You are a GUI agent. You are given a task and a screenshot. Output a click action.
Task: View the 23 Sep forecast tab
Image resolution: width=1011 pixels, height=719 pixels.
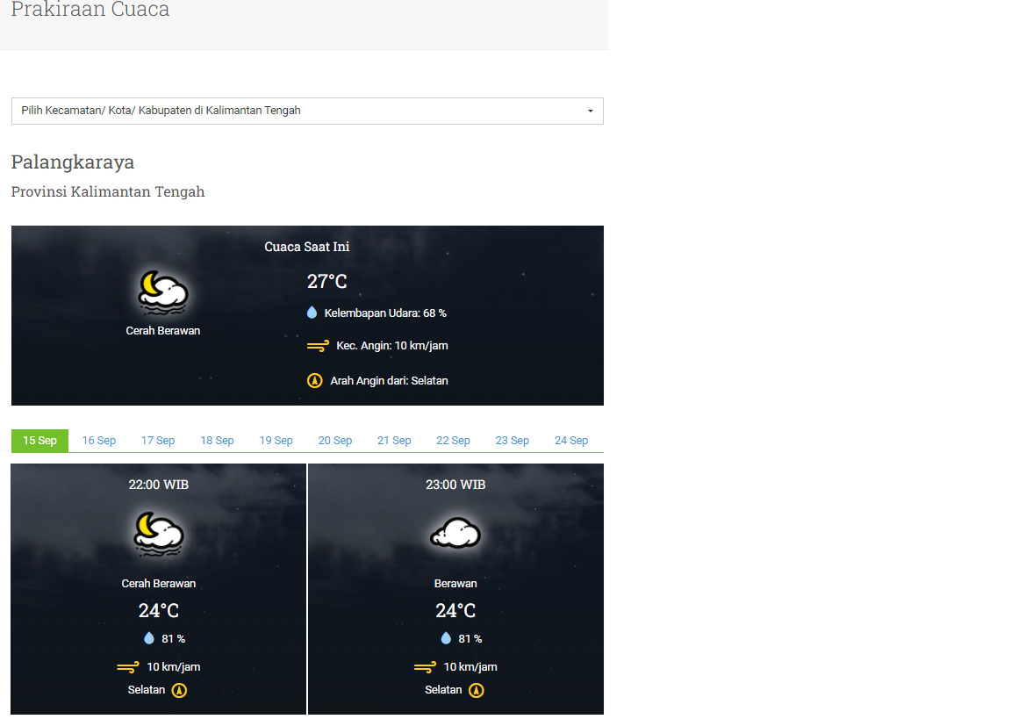tap(512, 441)
